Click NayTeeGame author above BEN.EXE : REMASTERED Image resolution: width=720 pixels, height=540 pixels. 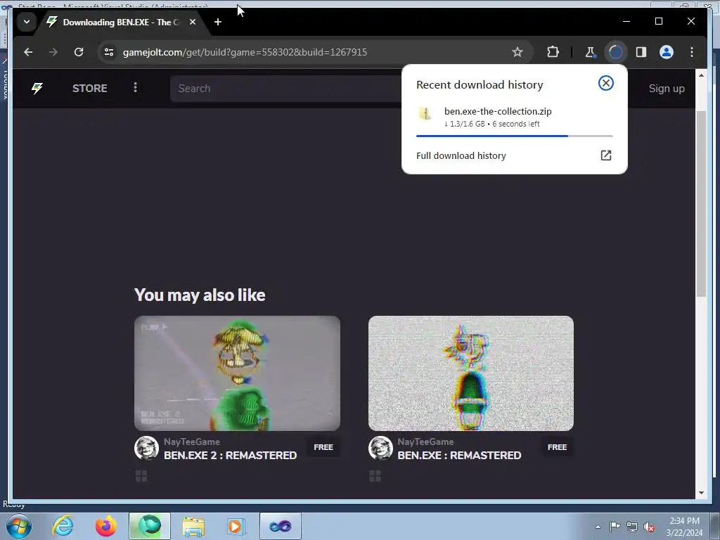[425, 442]
